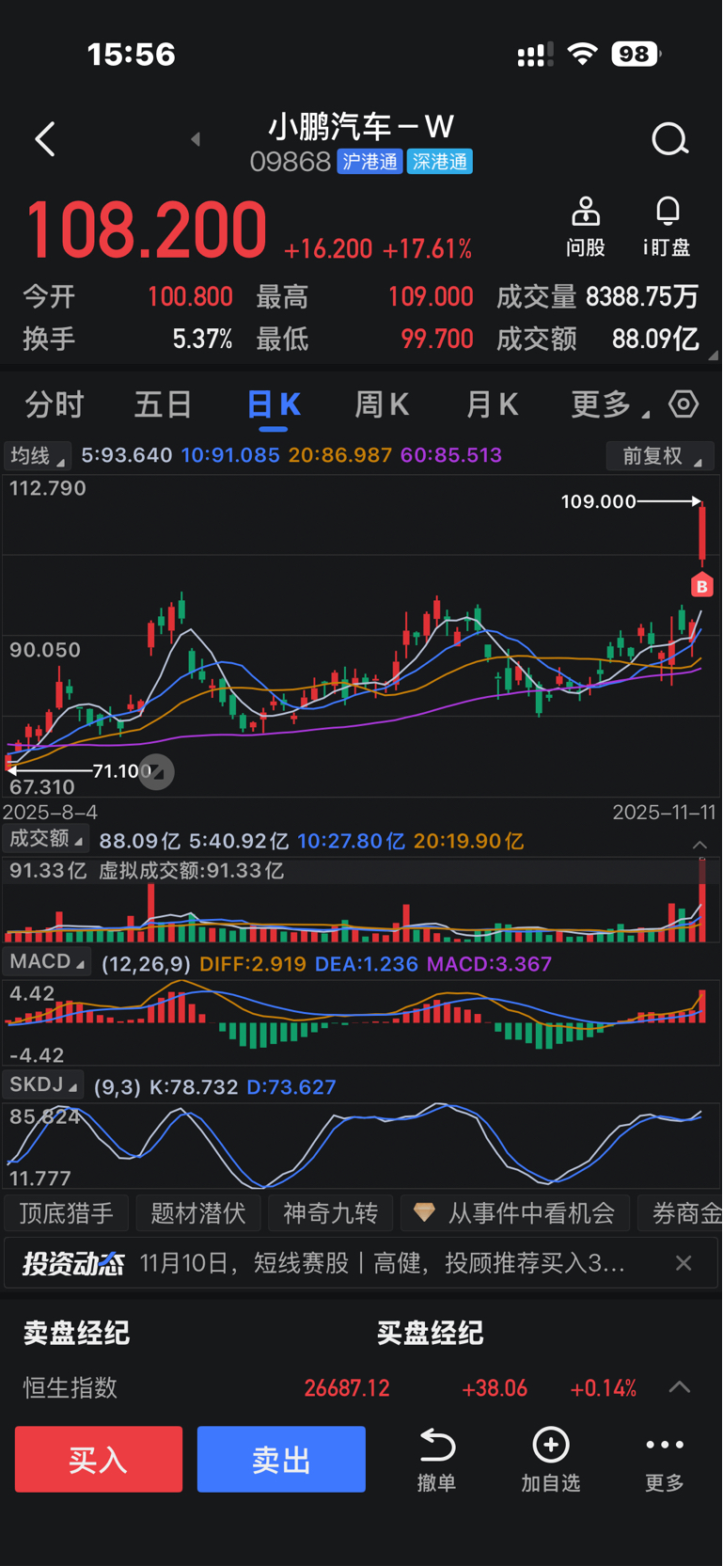Tap the 题材潜伏 indicator button
723x1566 pixels.
click(198, 1213)
